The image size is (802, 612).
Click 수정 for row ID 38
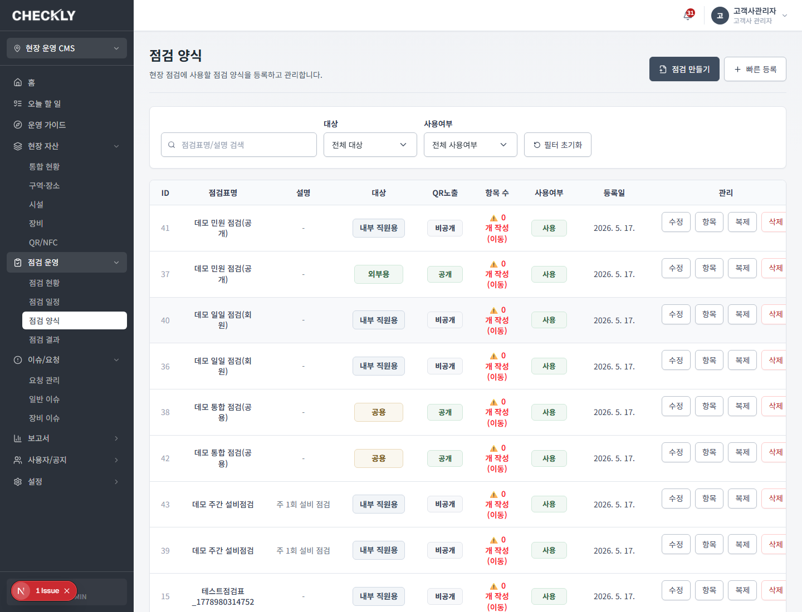676,406
